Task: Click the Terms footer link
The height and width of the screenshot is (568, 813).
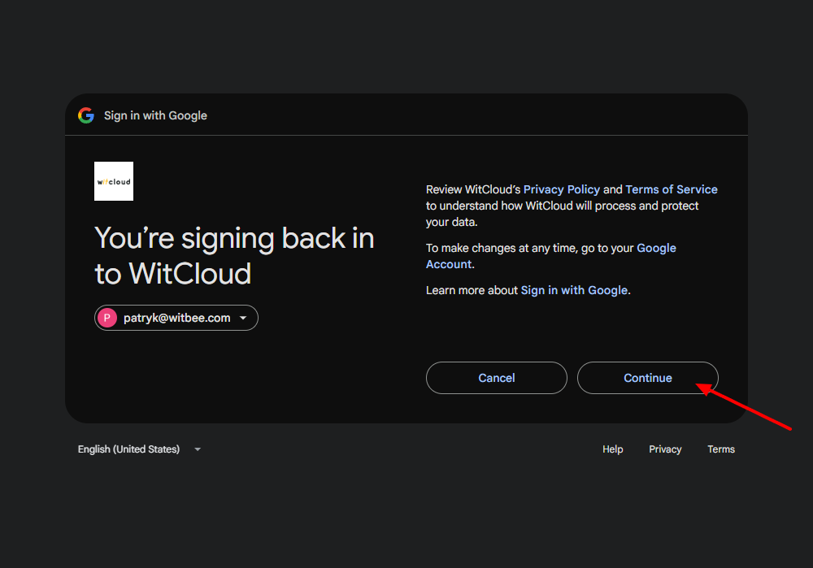Action: click(x=721, y=449)
